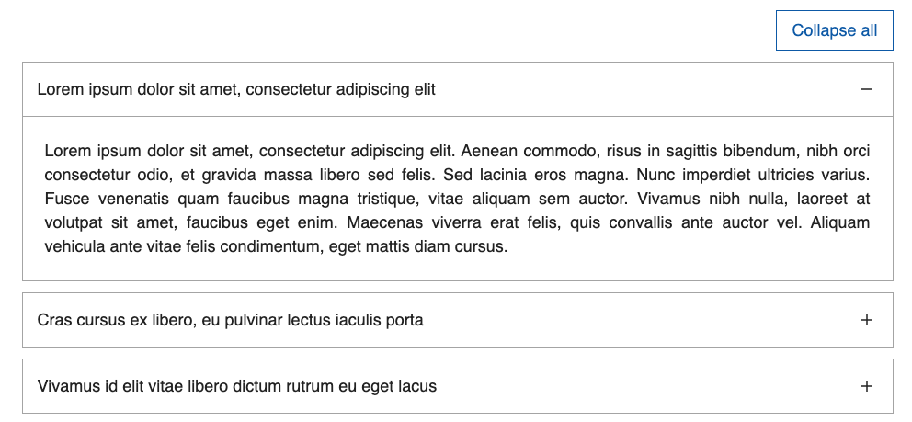
Task: Click paragraph line starting 'consectetur odio, et gravida'
Action: pos(457,175)
